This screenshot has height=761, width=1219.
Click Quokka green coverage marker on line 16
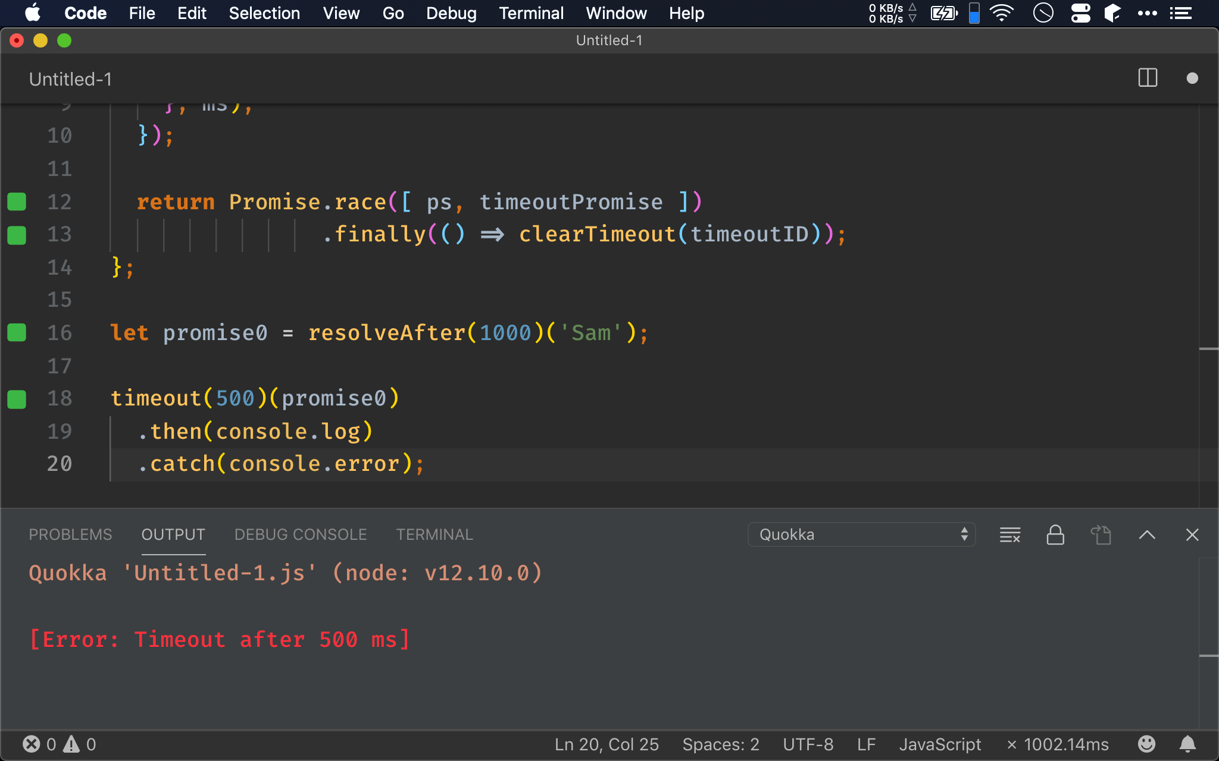pyautogui.click(x=17, y=332)
